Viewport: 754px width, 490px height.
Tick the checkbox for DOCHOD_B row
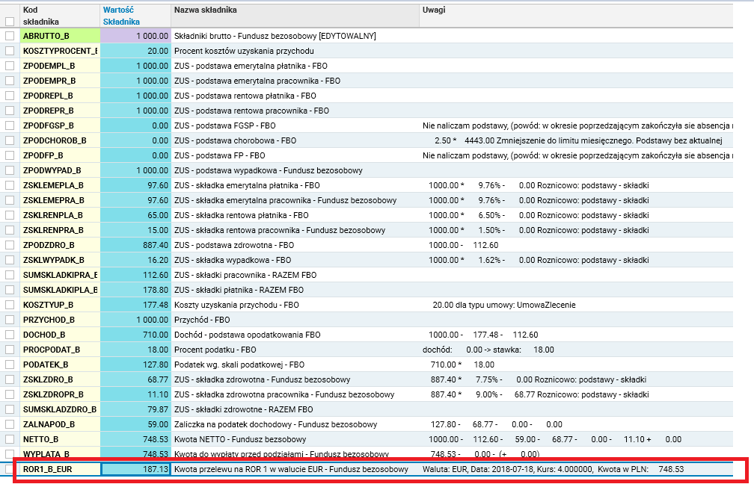tap(10, 335)
